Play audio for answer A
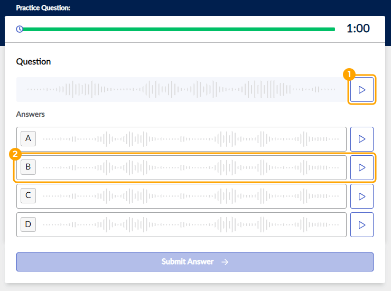Viewport: 391px width, 291px height. 362,139
